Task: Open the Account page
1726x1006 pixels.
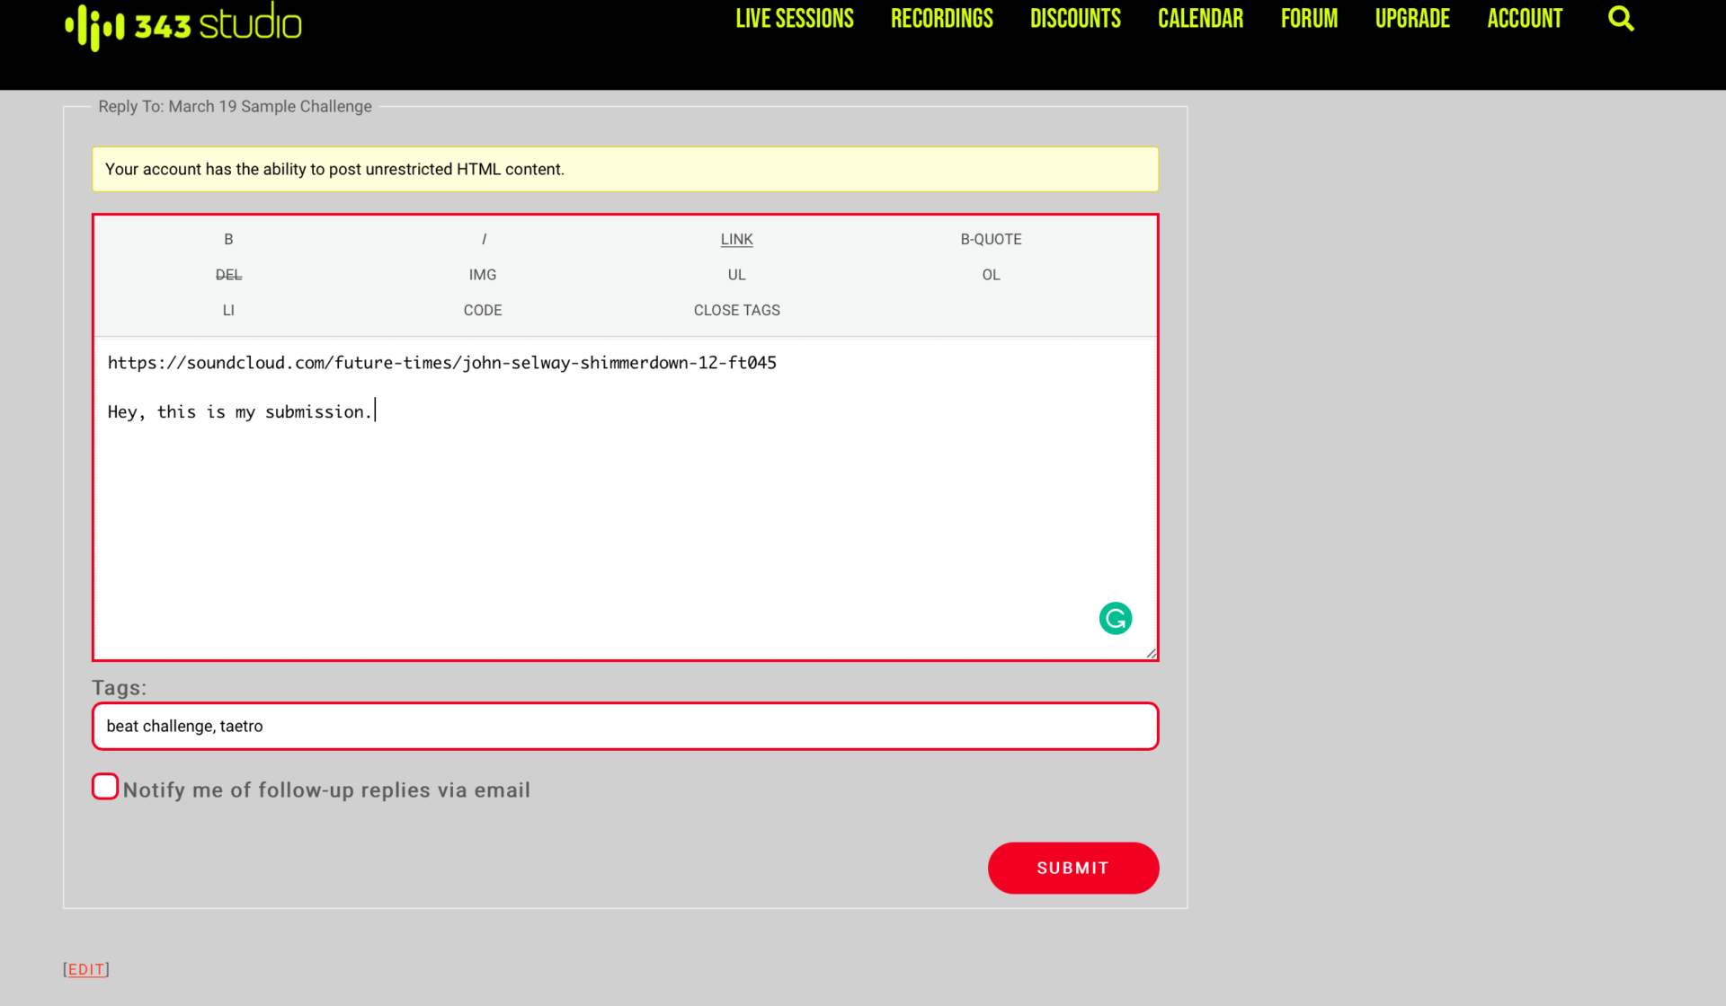Action: (x=1525, y=19)
